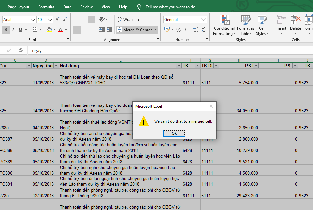Click OK in the merged cell warning
This screenshot has height=210, width=313.
[x=174, y=133]
